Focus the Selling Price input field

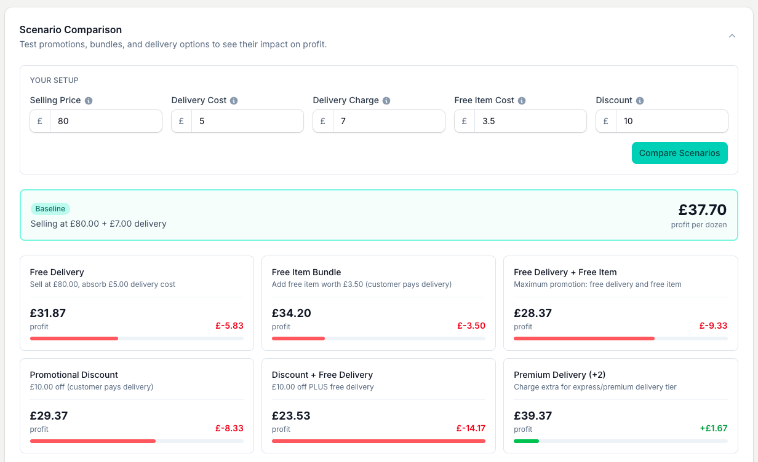[x=106, y=121]
